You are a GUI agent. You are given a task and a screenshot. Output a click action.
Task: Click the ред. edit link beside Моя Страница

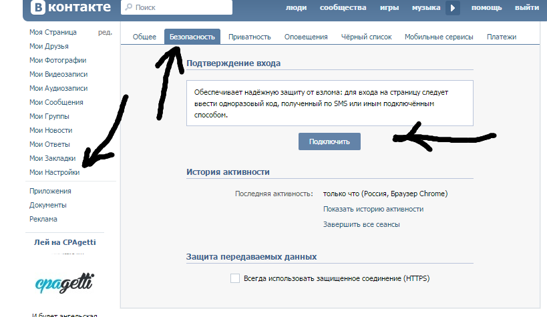click(x=105, y=32)
